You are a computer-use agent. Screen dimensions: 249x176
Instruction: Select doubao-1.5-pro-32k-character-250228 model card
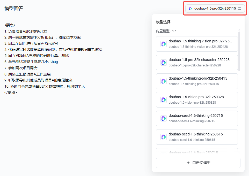pyautogui.click(x=197, y=63)
